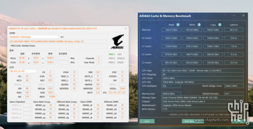The width and height of the screenshot is (253, 129).
Task: Click the tRDRD_sg value 20
Action: 51,105
